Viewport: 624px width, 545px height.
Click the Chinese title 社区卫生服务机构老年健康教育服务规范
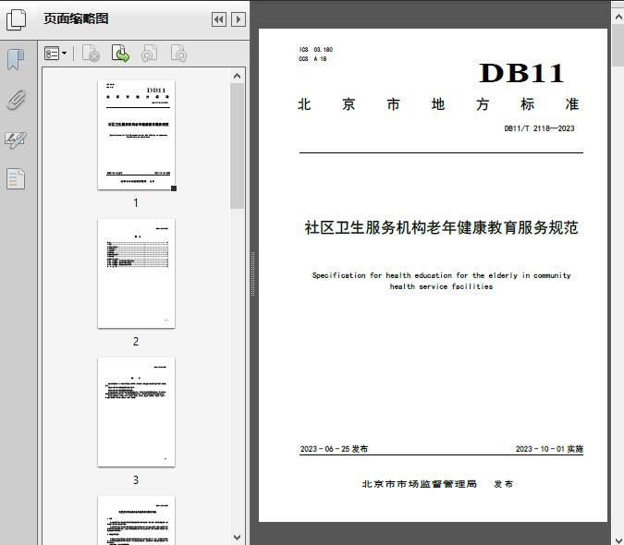coord(441,228)
